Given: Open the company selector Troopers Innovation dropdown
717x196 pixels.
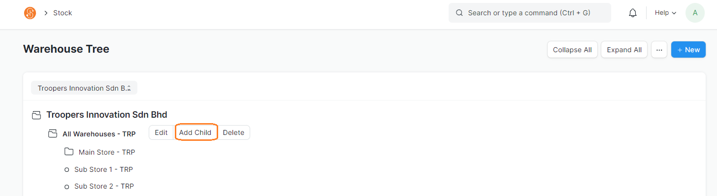Looking at the screenshot, I should click(x=84, y=88).
